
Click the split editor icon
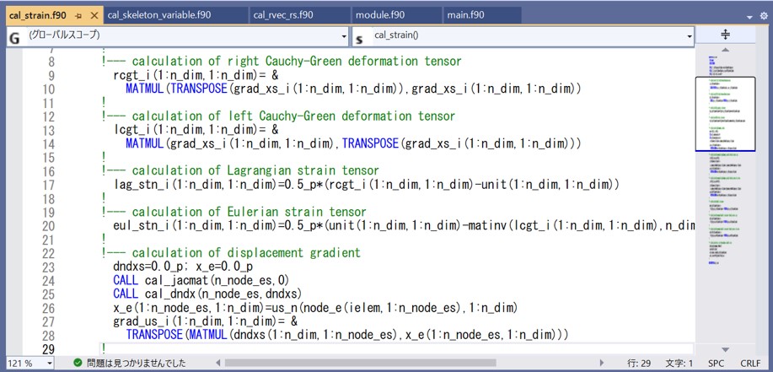coord(725,35)
